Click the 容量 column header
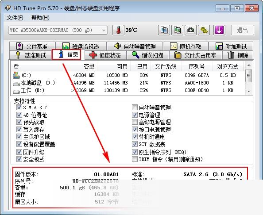 (81, 66)
